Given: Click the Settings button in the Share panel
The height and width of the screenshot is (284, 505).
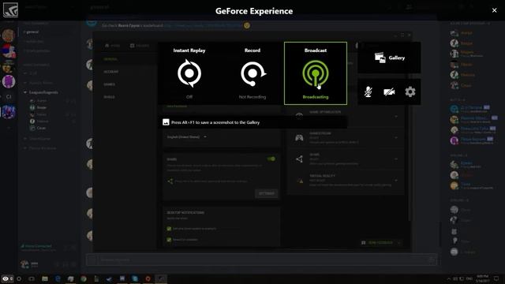Looking at the screenshot, I should [267, 193].
